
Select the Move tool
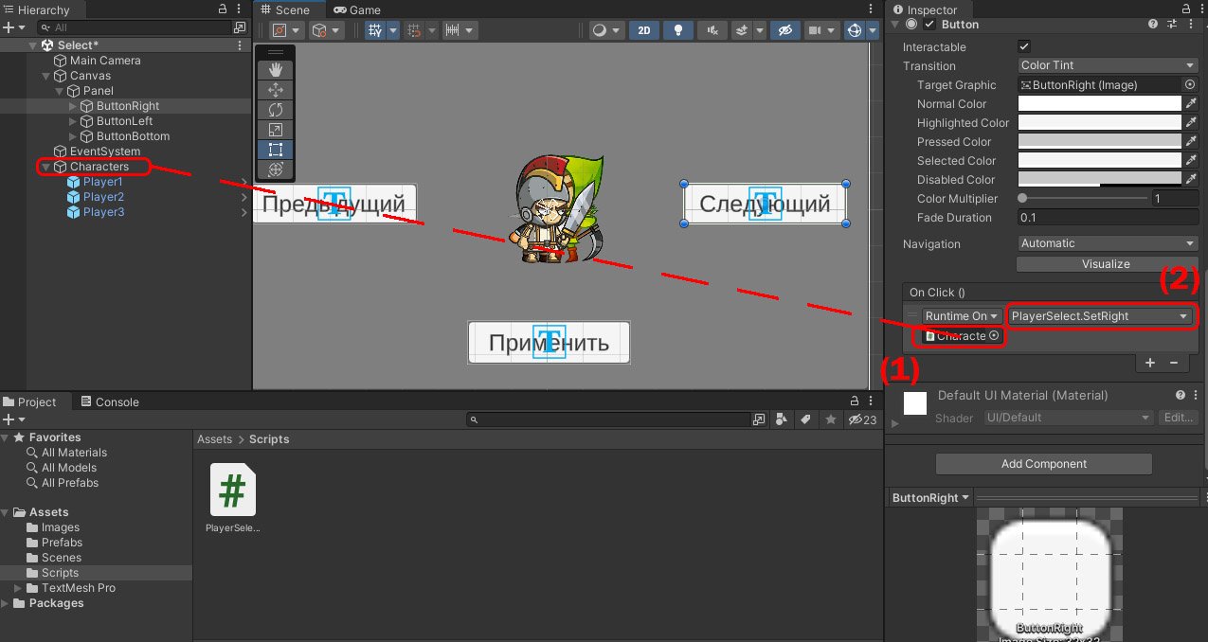coord(275,89)
